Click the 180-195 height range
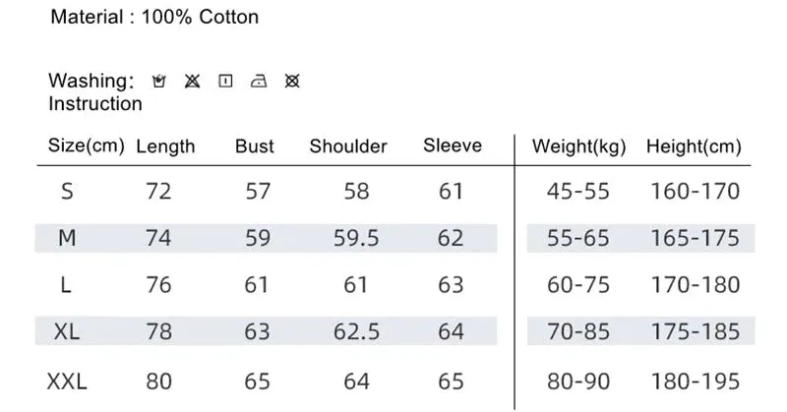Viewport: 787px width, 412px height. point(696,382)
